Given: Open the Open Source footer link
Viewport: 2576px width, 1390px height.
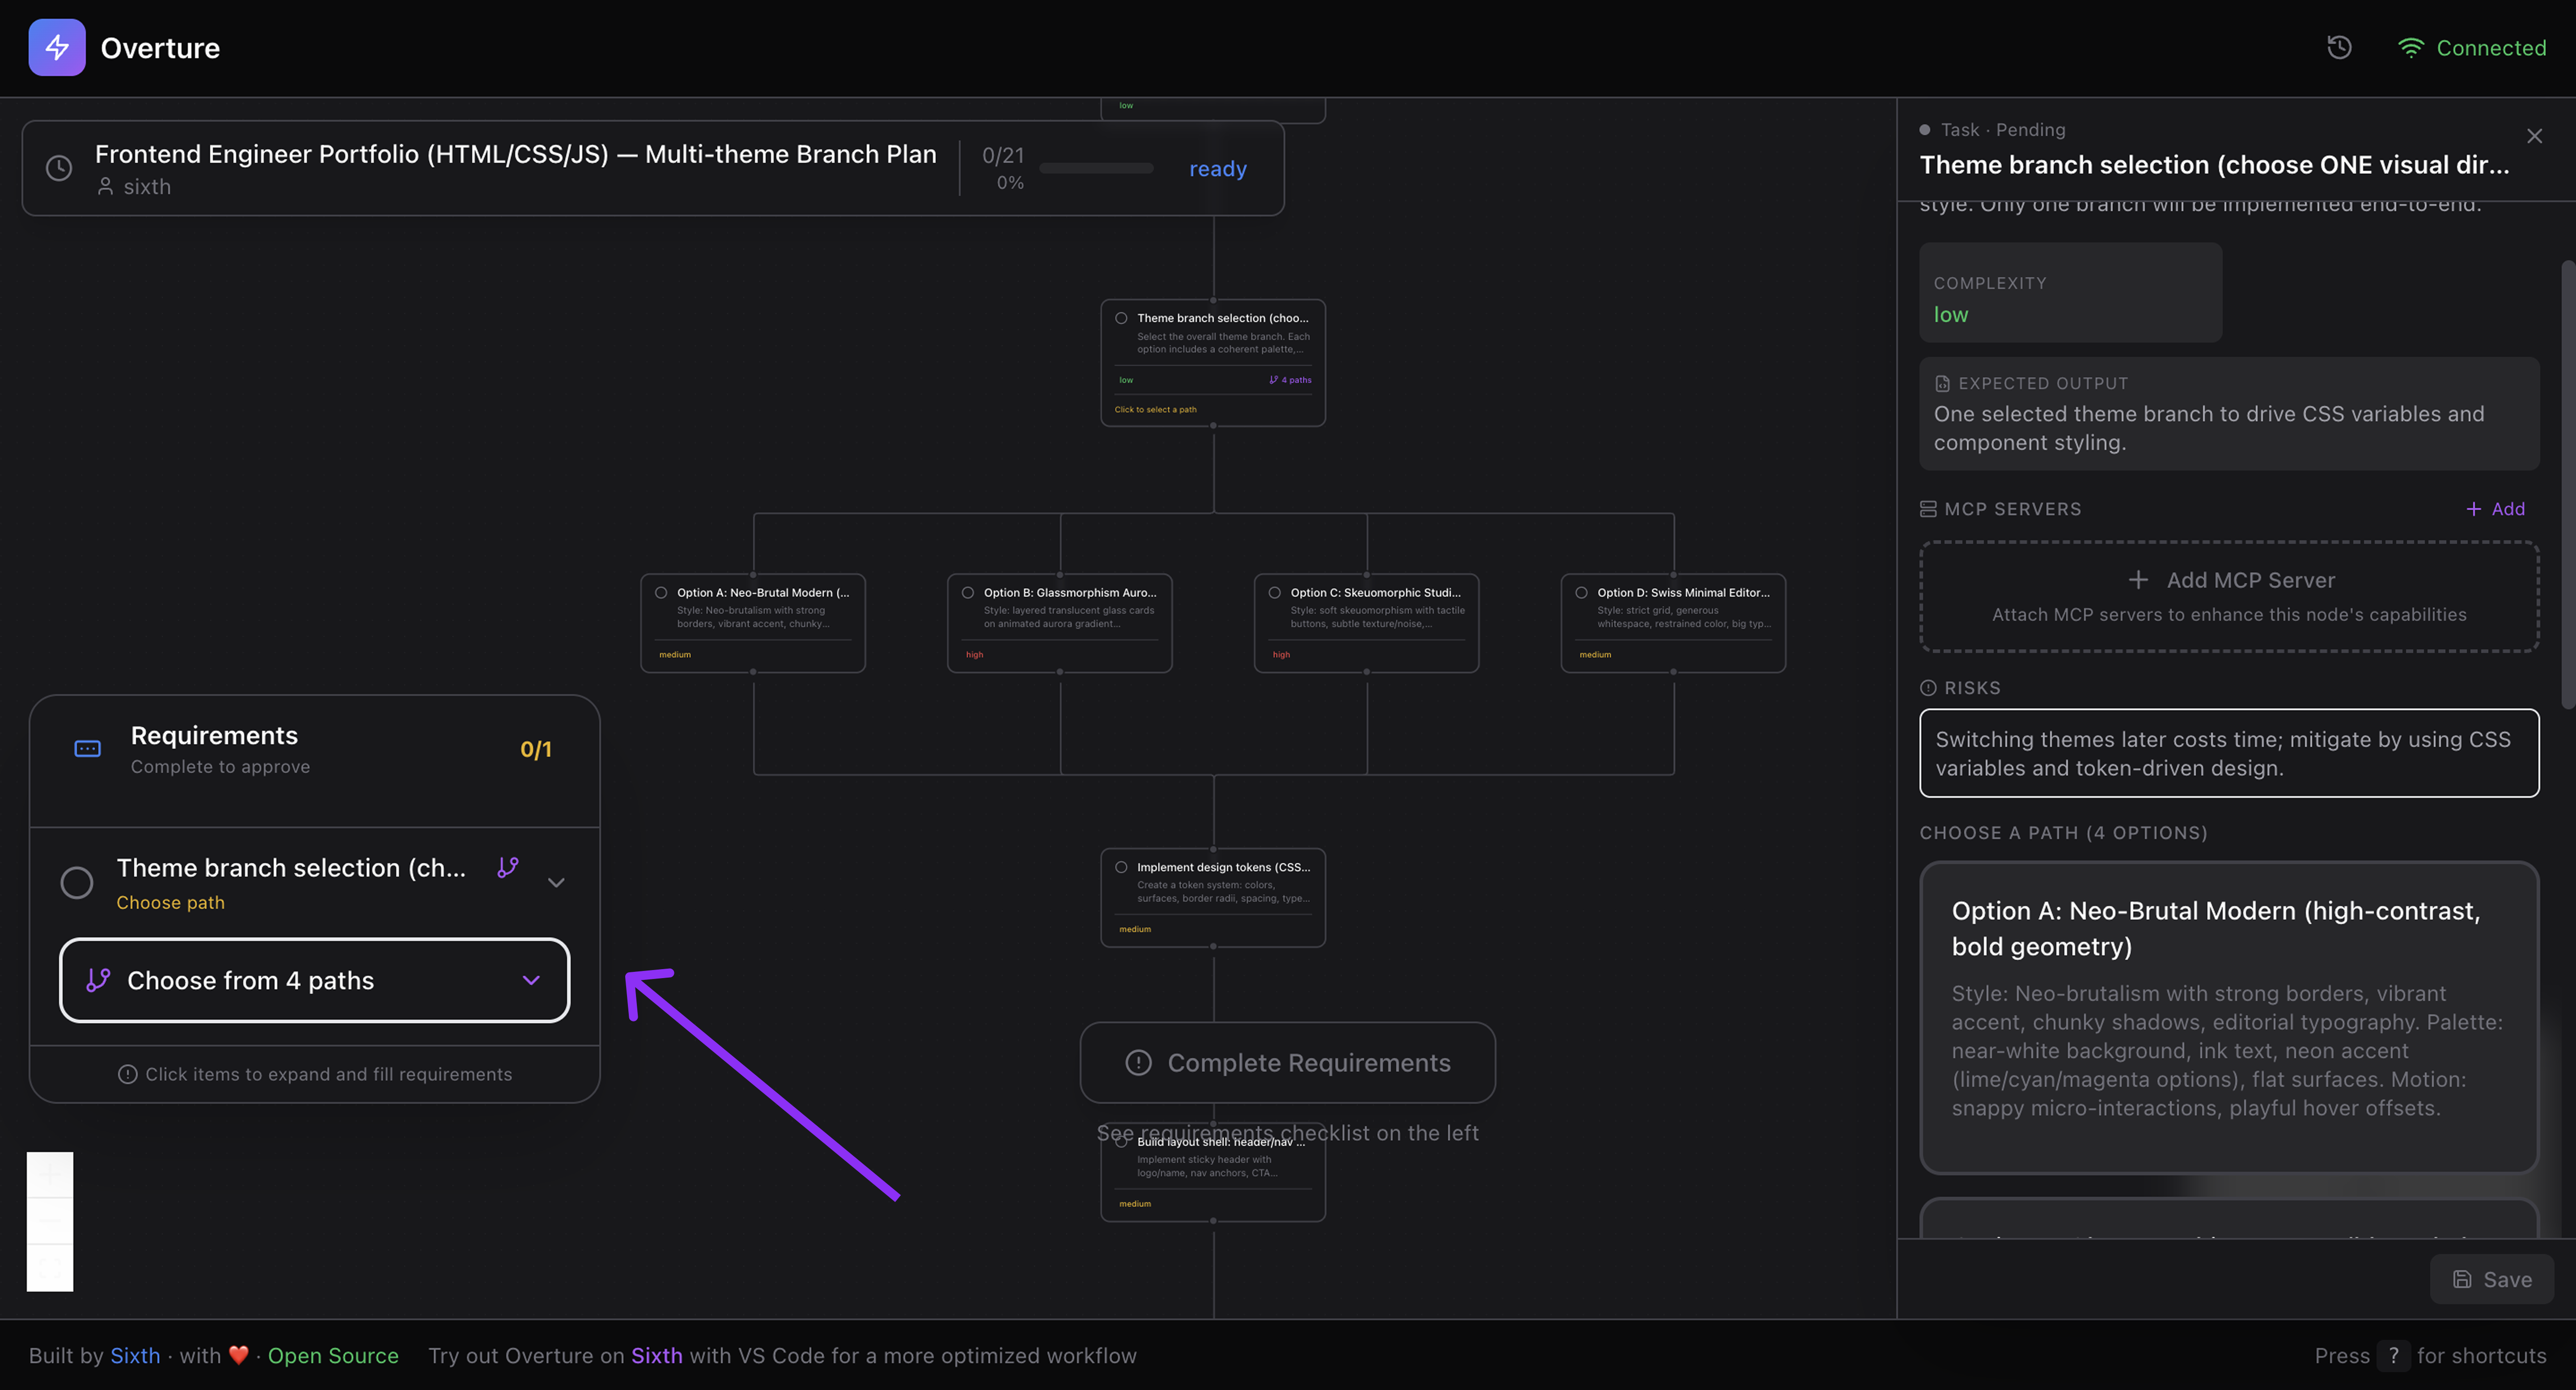Looking at the screenshot, I should tap(333, 1355).
